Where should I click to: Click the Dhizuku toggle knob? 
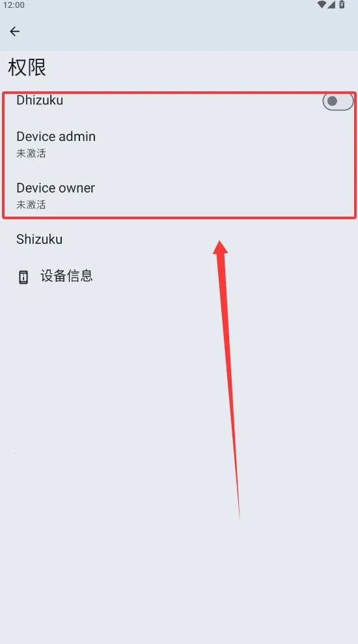[x=332, y=101]
